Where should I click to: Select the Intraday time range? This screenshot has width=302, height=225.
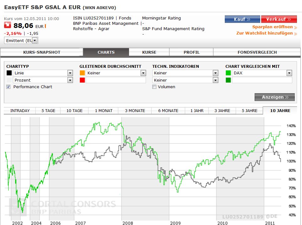tap(20, 111)
